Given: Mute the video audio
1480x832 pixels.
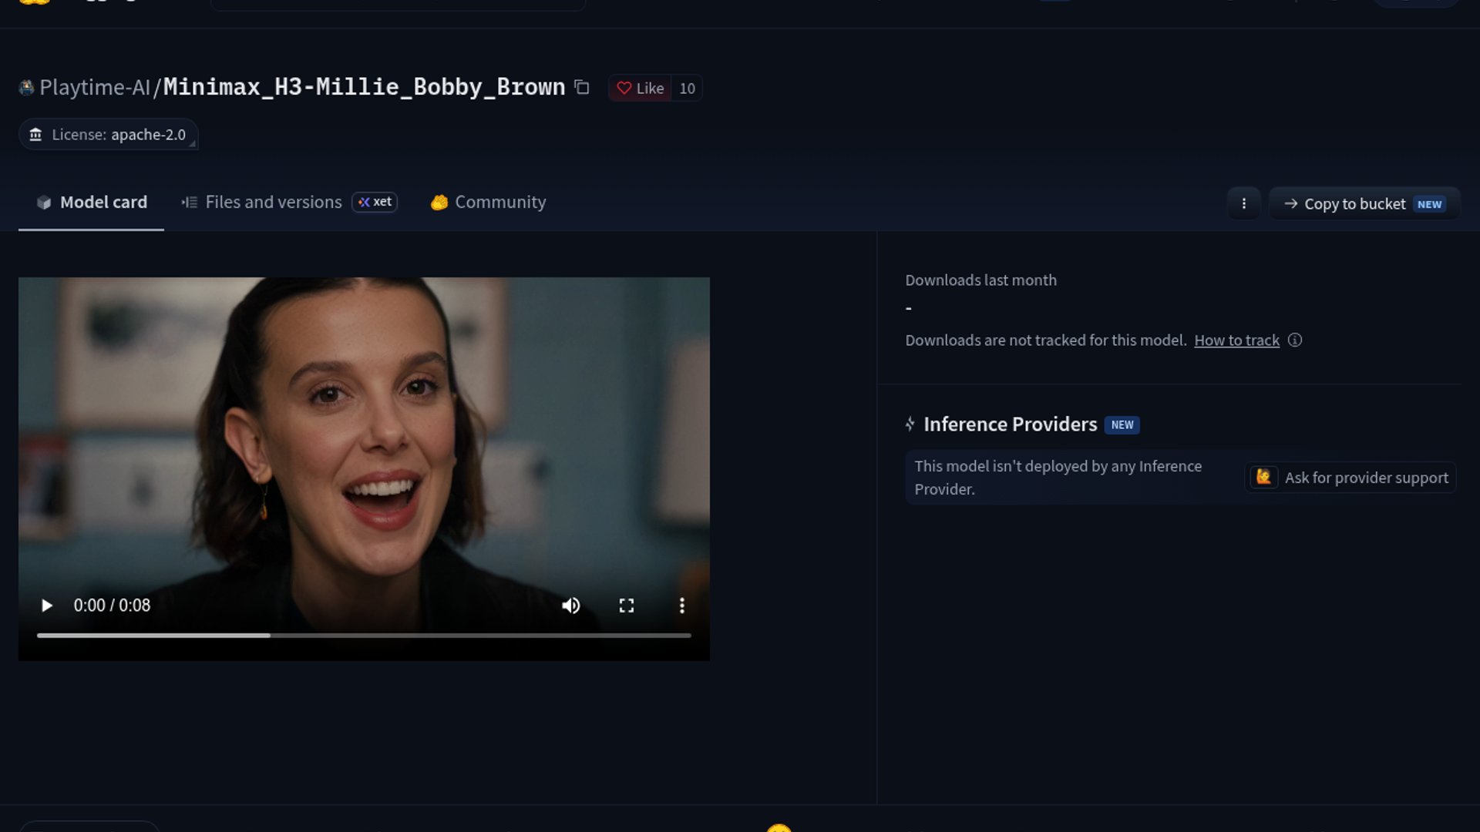Looking at the screenshot, I should [570, 606].
